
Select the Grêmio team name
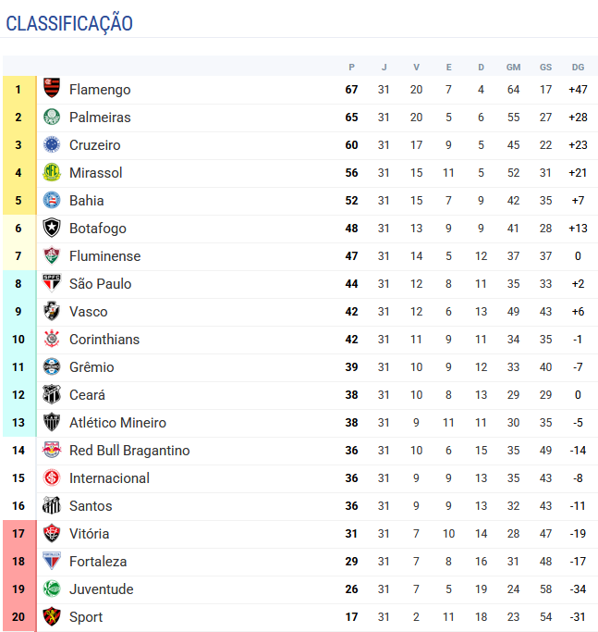click(92, 367)
